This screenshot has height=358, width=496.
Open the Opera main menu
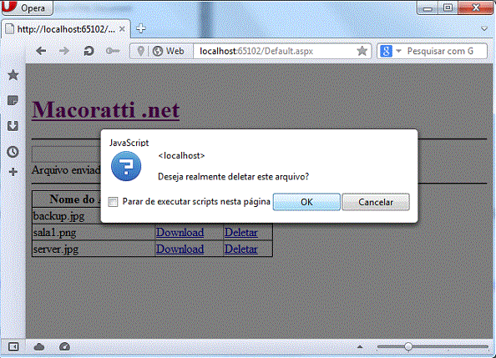[28, 8]
